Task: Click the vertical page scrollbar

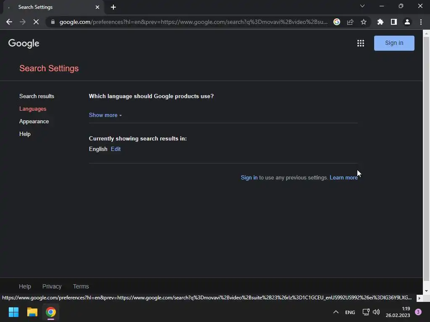Action: point(426,159)
